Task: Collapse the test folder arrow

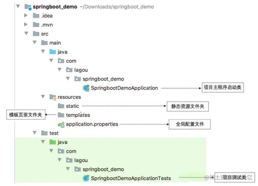Action: point(34,133)
